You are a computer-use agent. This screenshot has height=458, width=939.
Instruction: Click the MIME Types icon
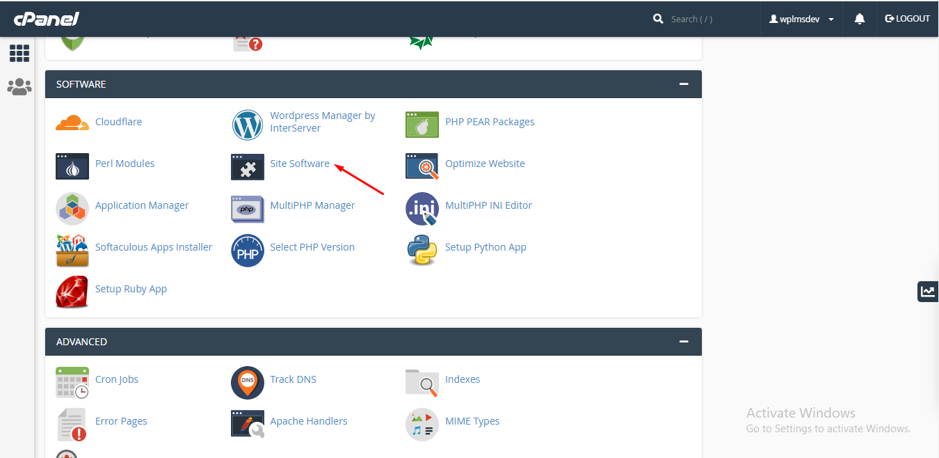click(422, 425)
